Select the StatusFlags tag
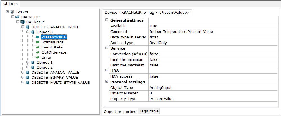 point(53,42)
